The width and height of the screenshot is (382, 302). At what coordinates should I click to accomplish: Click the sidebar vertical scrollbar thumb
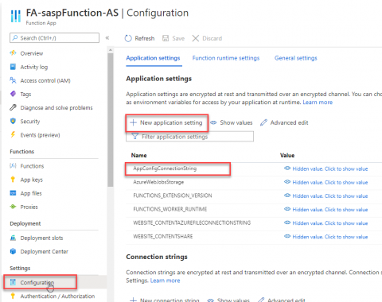(x=111, y=120)
